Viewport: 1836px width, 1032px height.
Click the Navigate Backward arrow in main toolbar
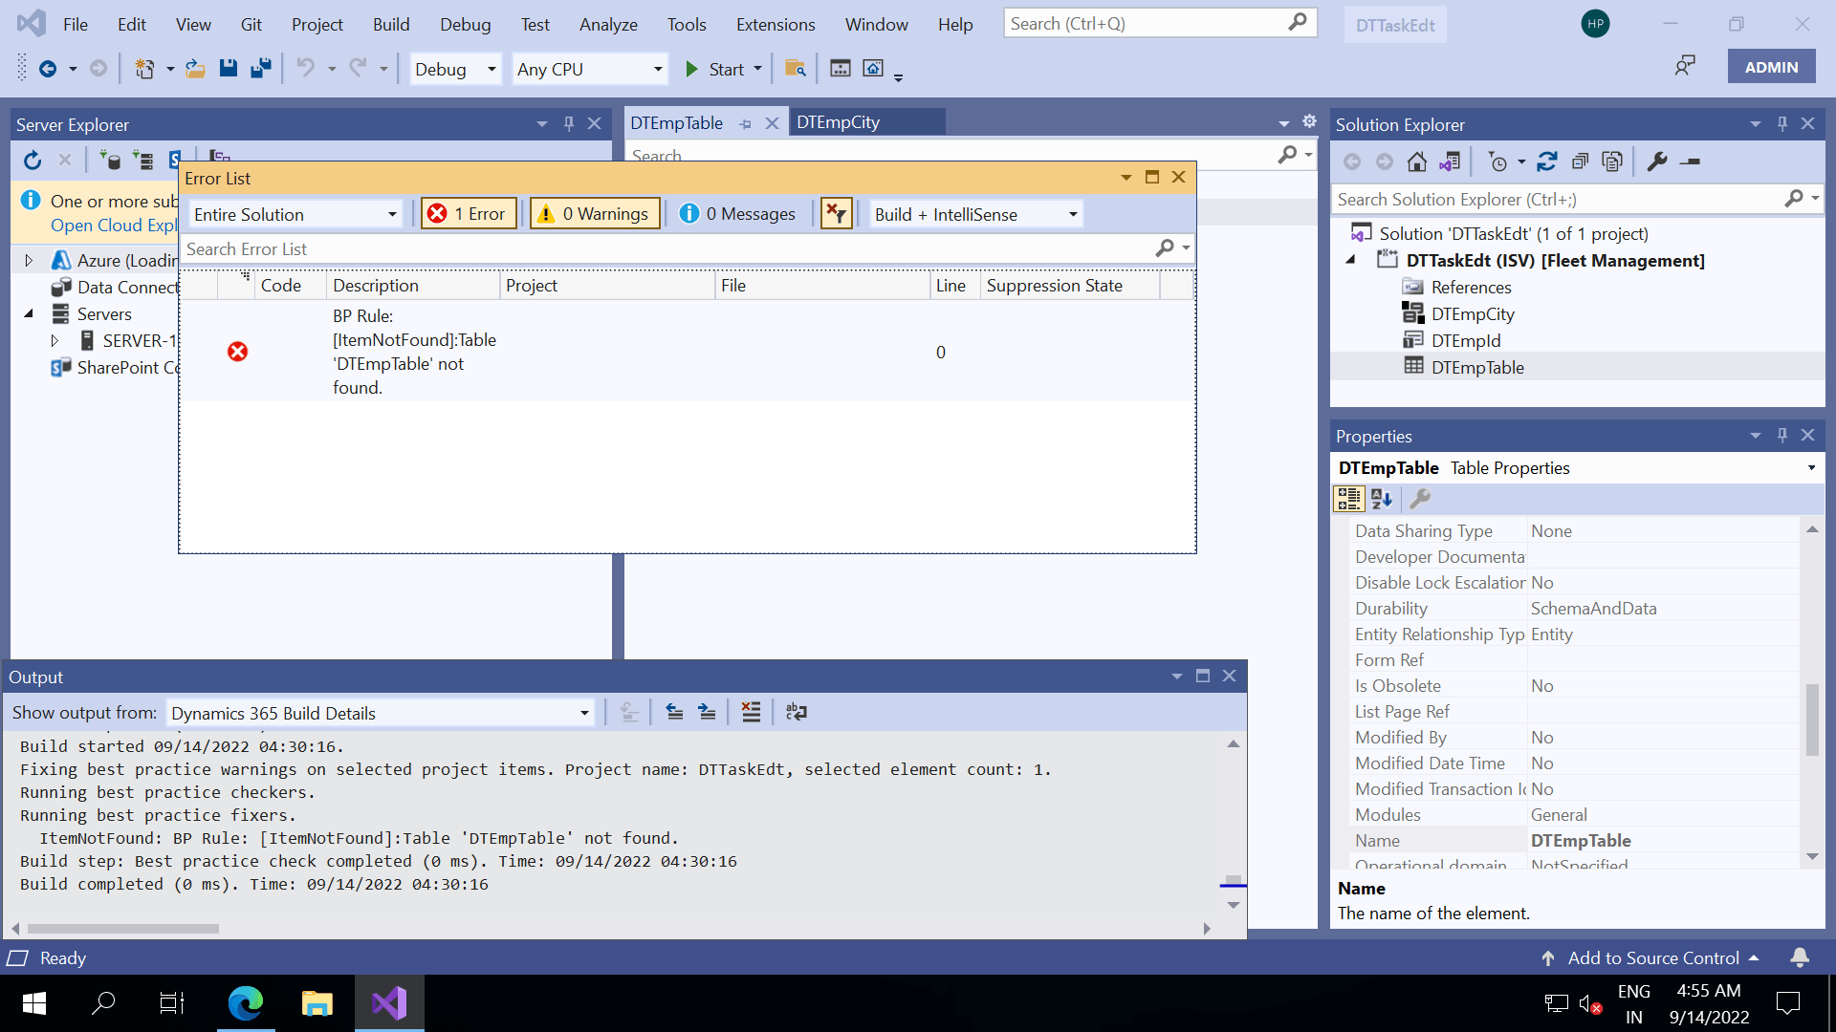point(48,69)
